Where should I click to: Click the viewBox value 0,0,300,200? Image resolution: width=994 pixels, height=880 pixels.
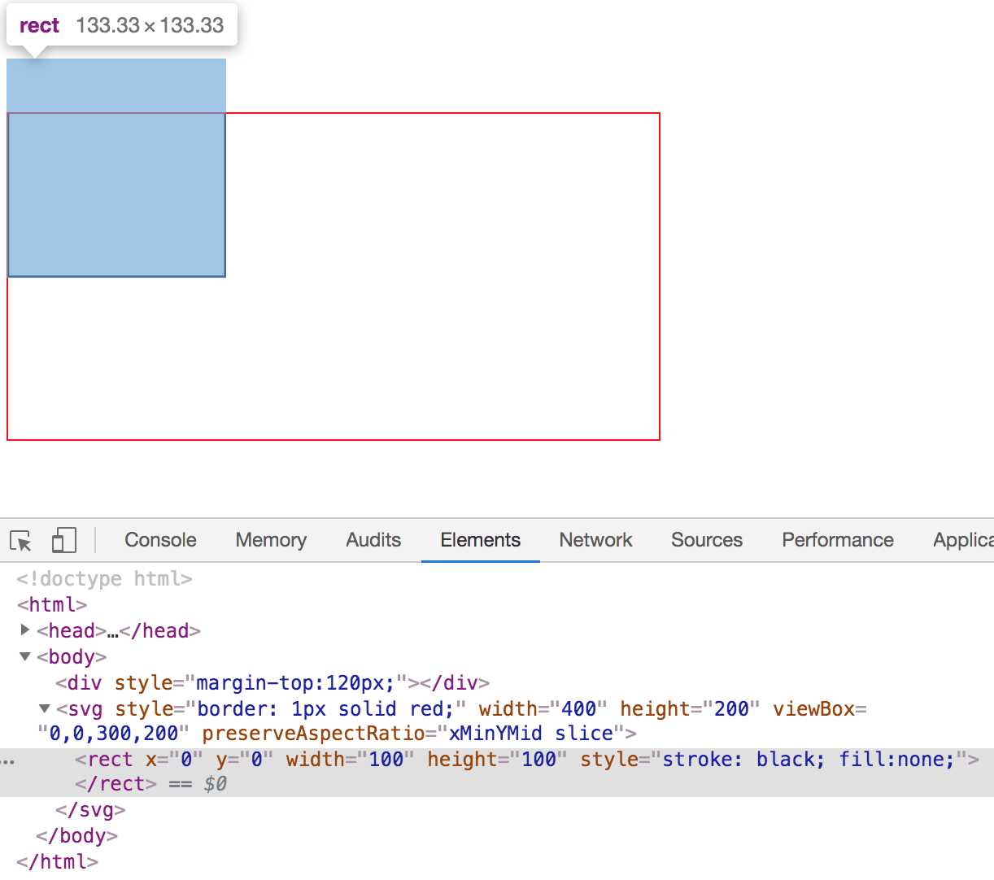(114, 734)
